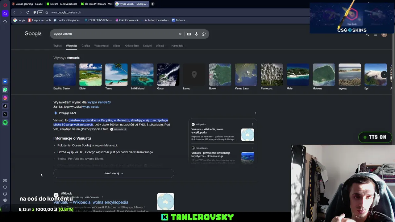Select the Wiadomości search tab
The width and height of the screenshot is (395, 222).
point(101,46)
